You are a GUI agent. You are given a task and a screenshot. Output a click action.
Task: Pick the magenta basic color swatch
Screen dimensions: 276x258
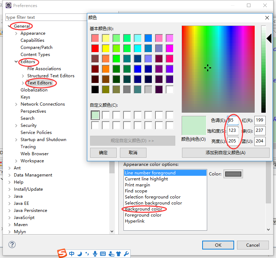(170, 49)
